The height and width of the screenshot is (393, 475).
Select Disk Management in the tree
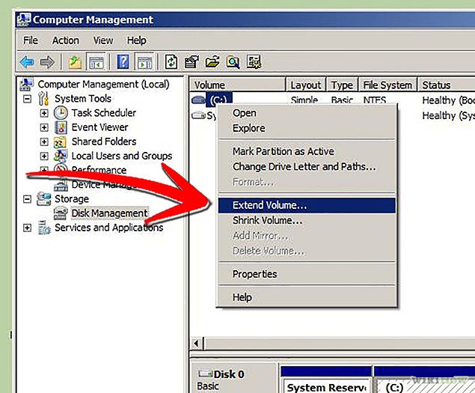[x=109, y=213]
